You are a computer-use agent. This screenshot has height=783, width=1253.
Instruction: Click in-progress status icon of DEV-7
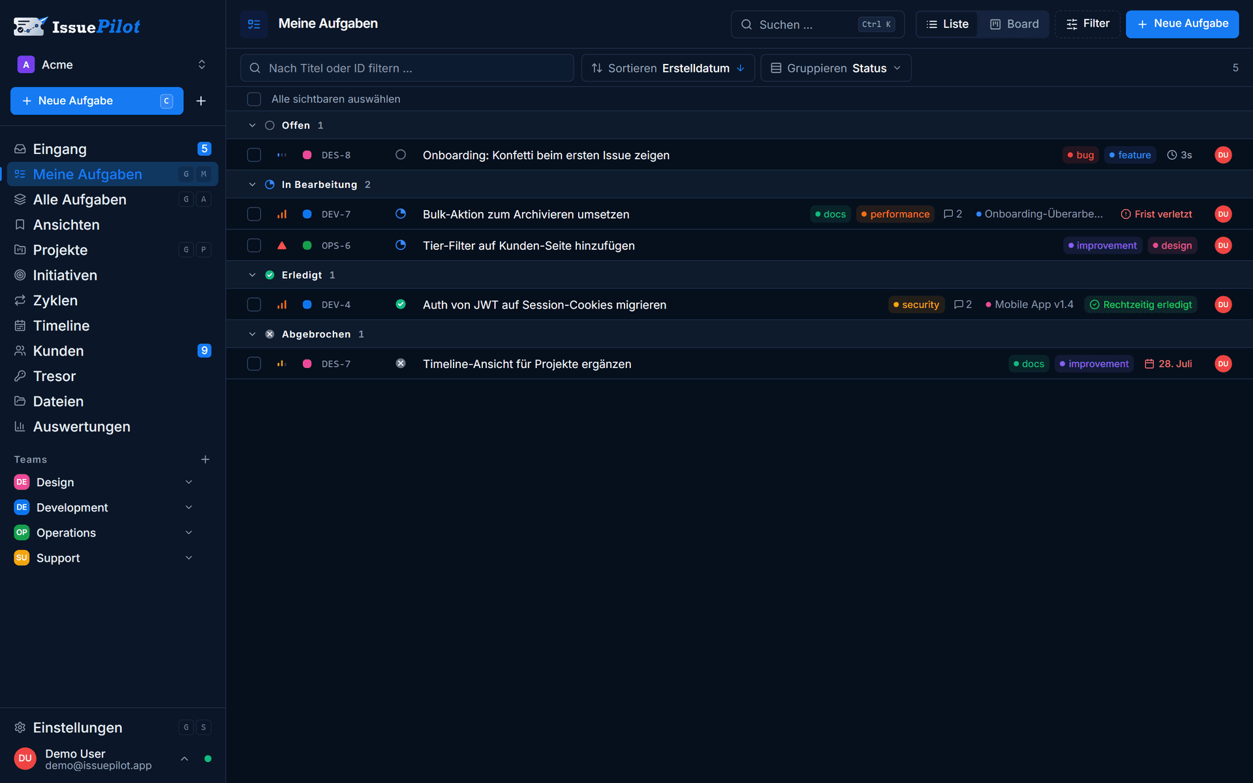point(401,214)
